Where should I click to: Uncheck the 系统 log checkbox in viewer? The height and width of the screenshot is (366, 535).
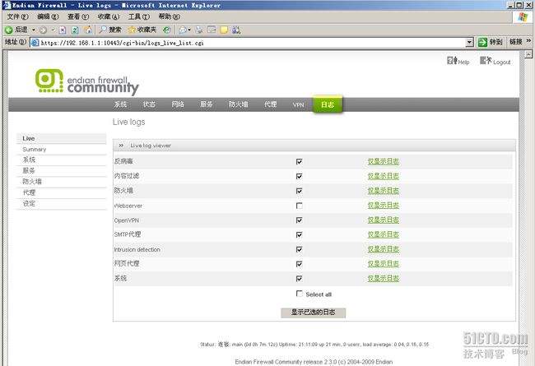(x=300, y=279)
